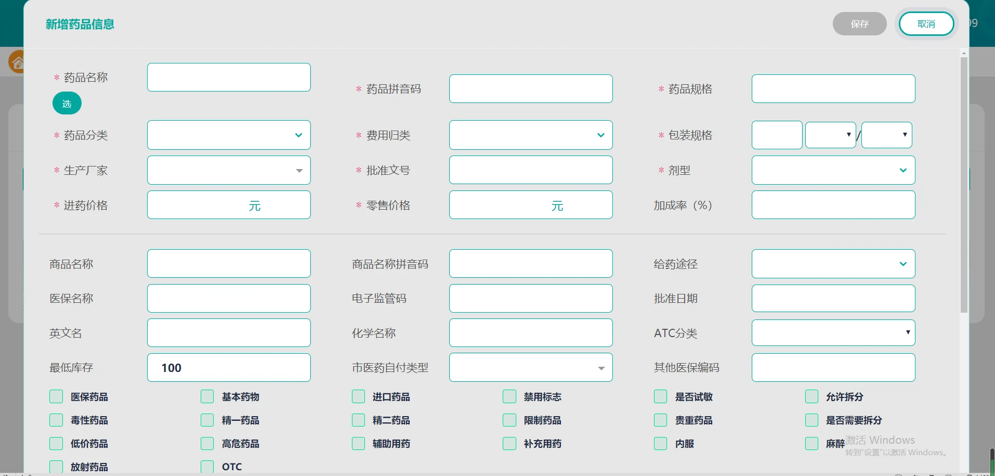Viewport: 995px width, 476px height.
Task: Open the 给药途径 dropdown
Action: [x=903, y=264]
